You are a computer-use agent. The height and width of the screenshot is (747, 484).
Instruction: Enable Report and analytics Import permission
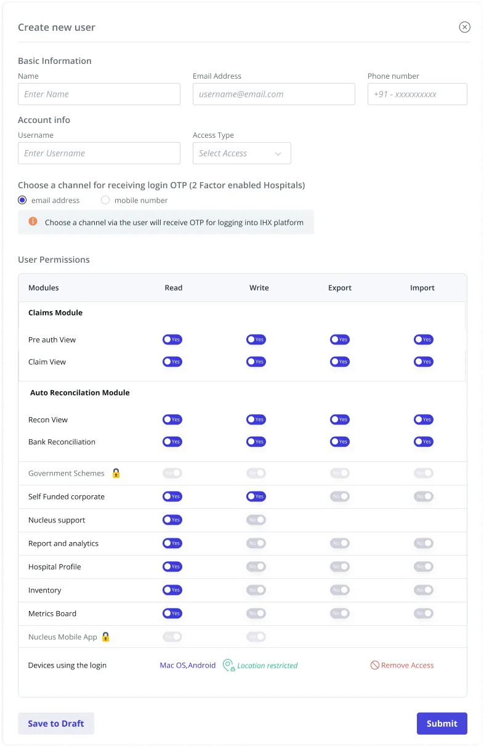coord(424,543)
